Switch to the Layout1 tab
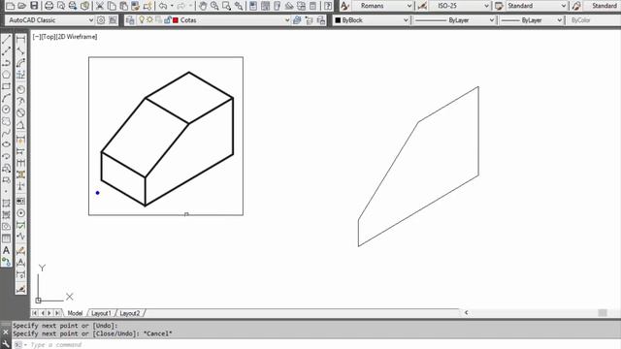The height and width of the screenshot is (349, 621). (101, 313)
